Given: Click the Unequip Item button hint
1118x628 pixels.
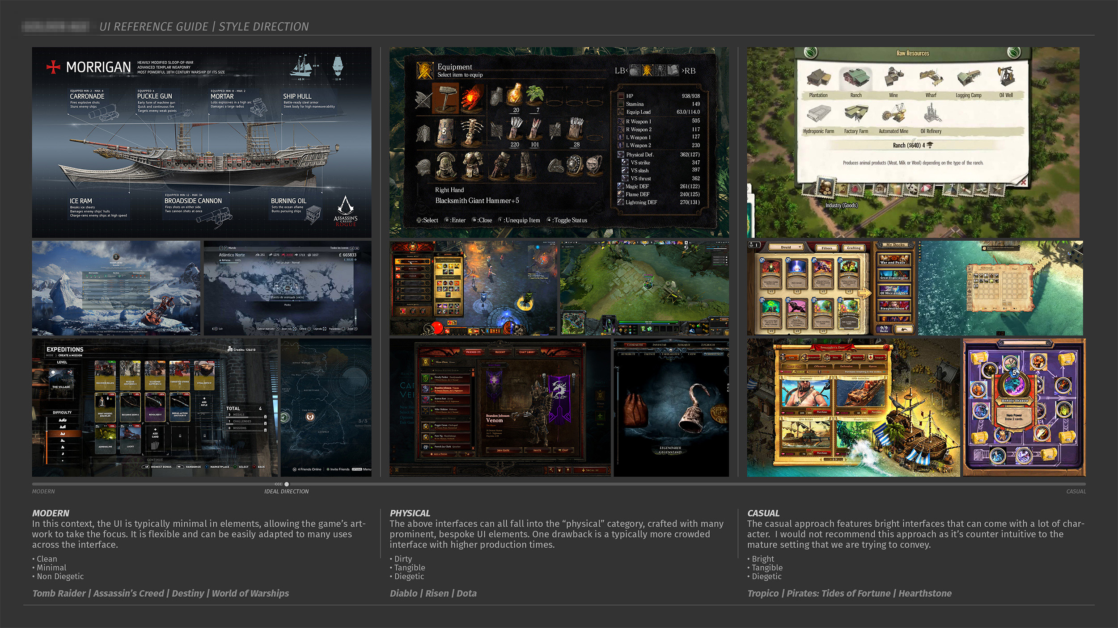Looking at the screenshot, I should click(519, 220).
